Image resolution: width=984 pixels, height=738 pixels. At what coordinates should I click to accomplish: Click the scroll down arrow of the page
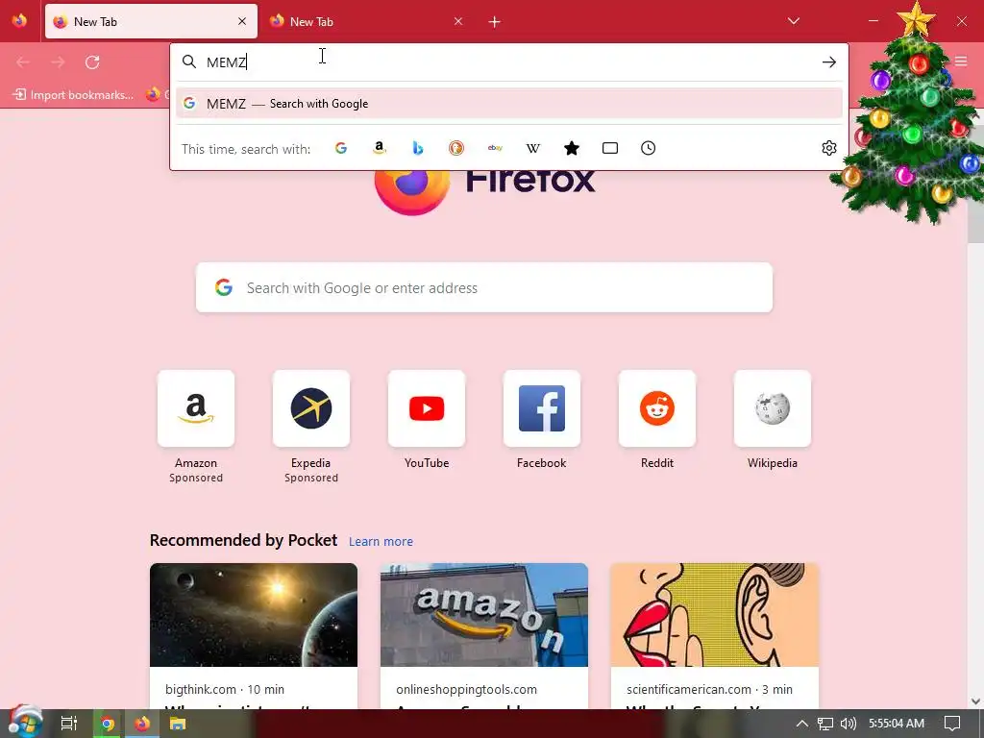975,701
